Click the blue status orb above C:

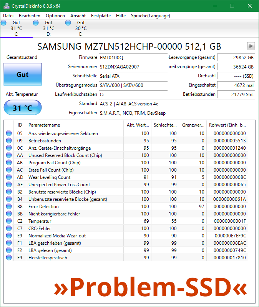click(3, 23)
